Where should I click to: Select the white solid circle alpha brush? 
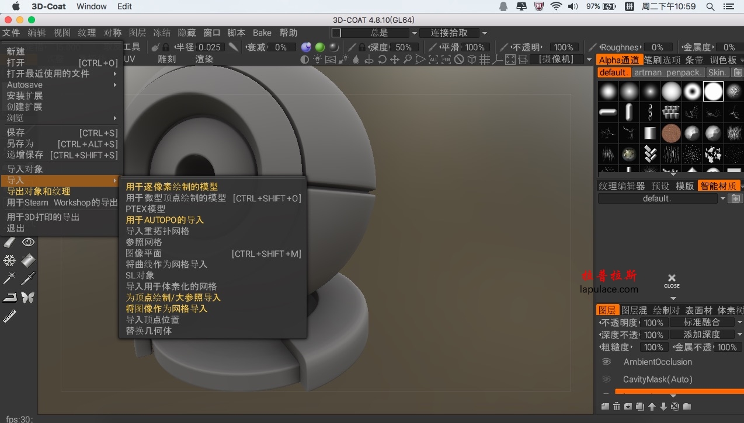pos(713,92)
